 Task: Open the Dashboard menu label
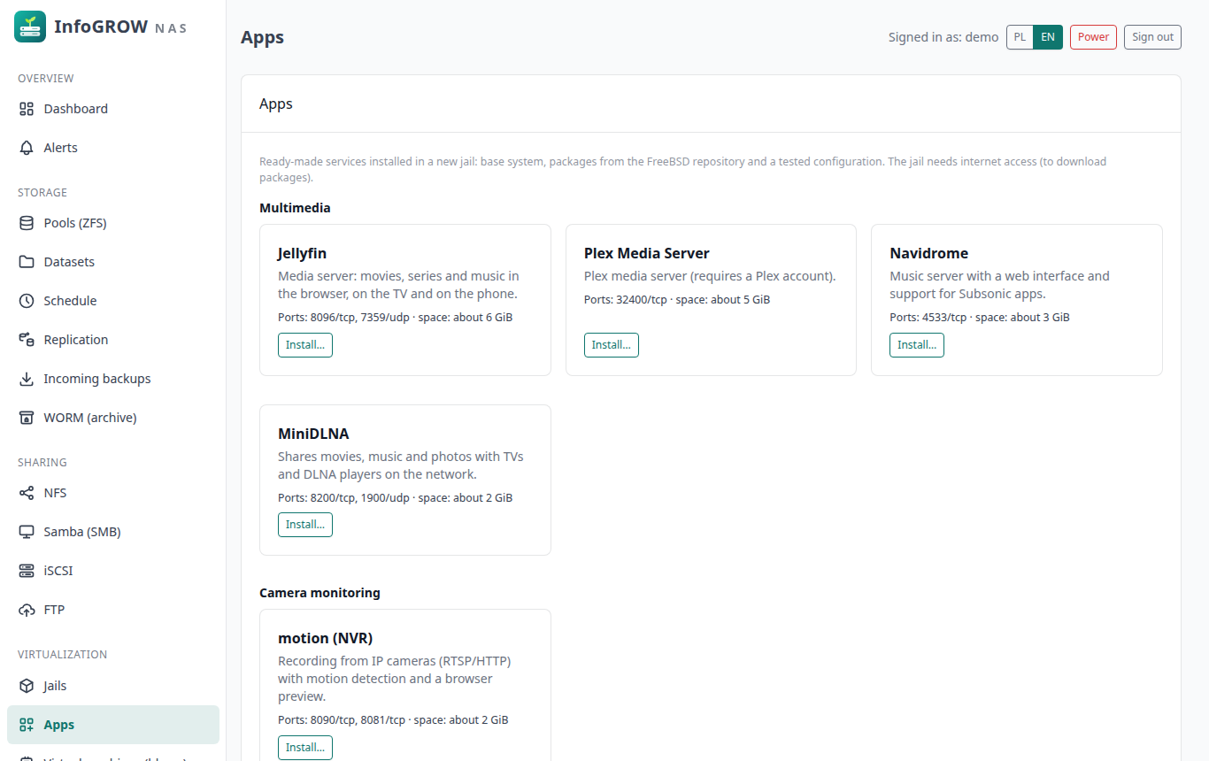point(76,109)
